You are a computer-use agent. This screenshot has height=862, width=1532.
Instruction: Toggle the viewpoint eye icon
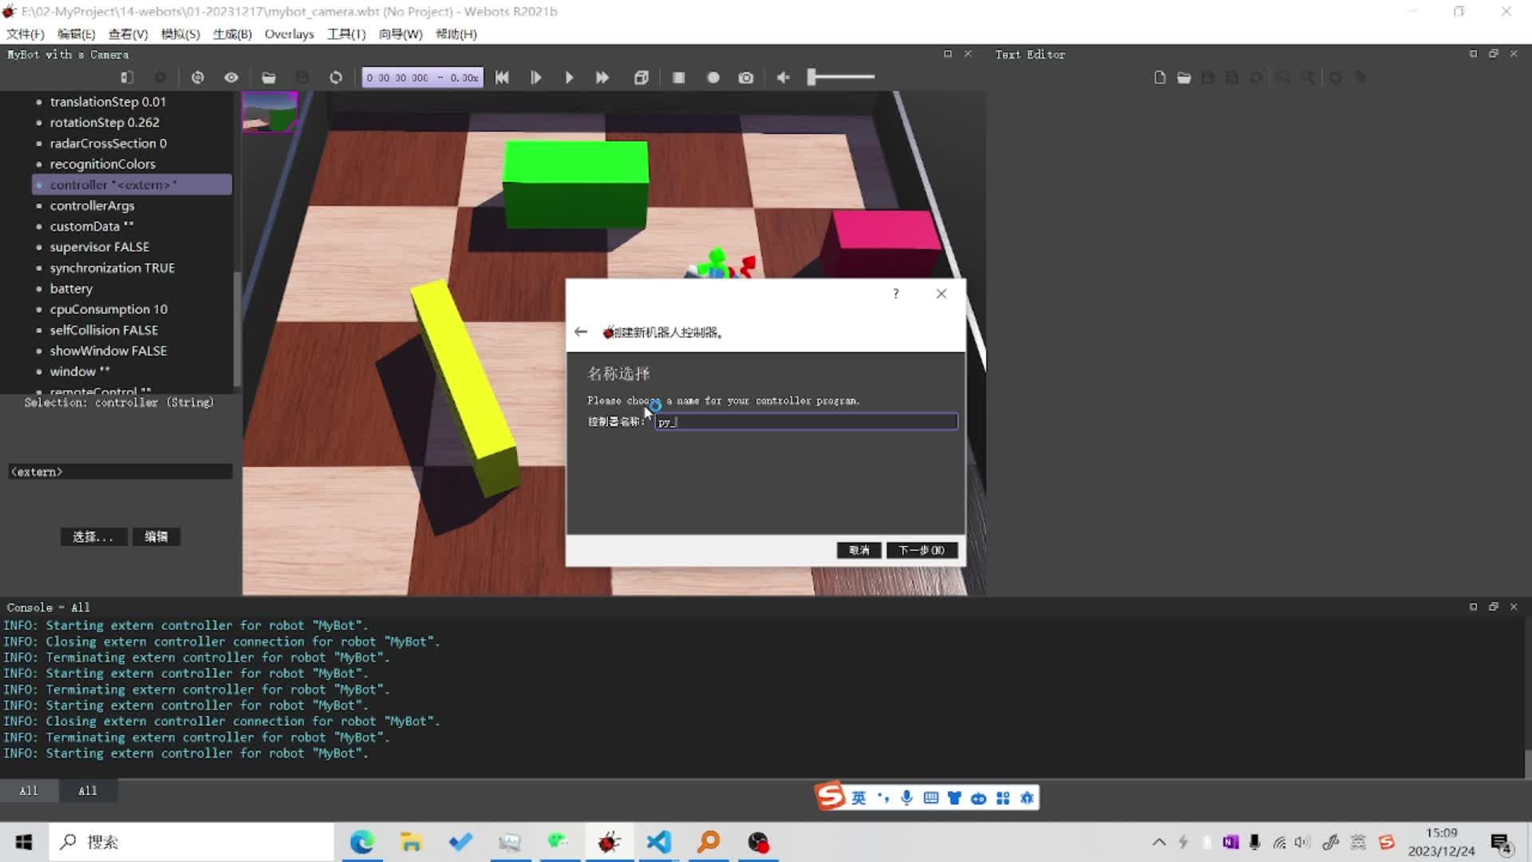tap(231, 77)
